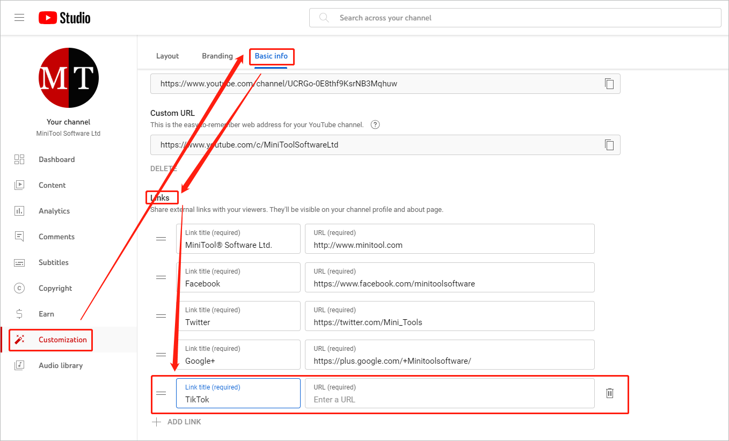
Task: Click the YouTube Studio logo
Action: 64,18
